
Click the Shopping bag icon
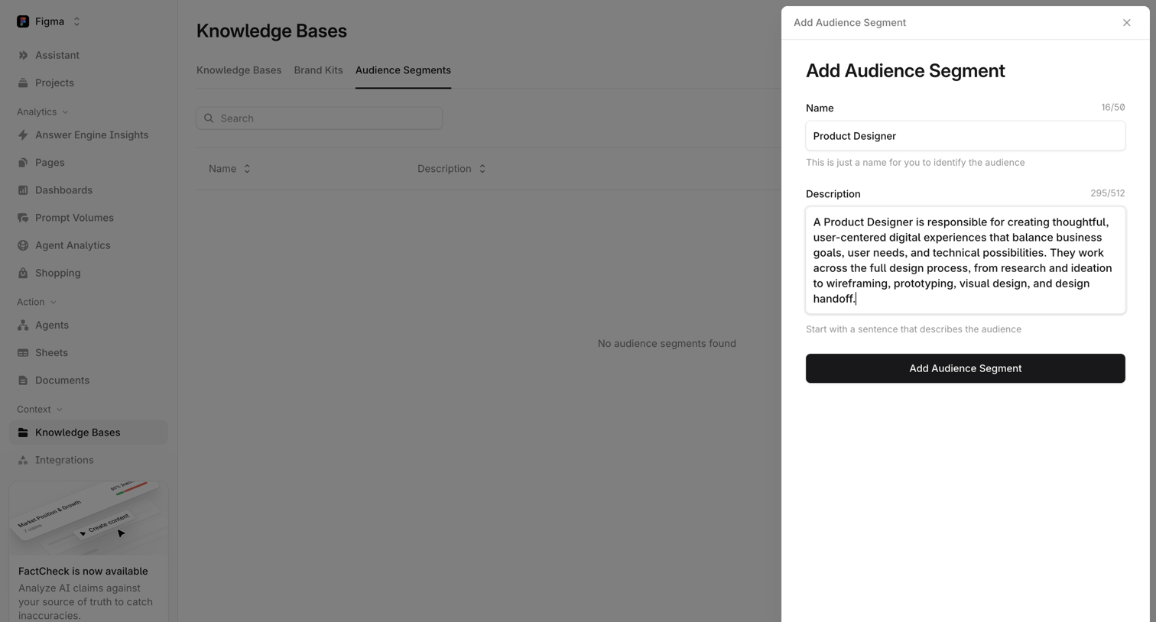pos(23,273)
